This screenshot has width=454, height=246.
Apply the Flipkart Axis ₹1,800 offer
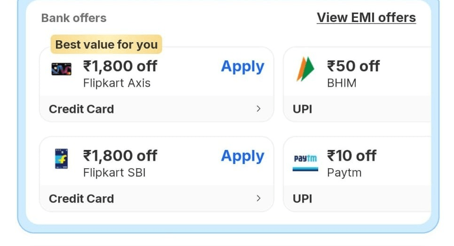pos(243,67)
